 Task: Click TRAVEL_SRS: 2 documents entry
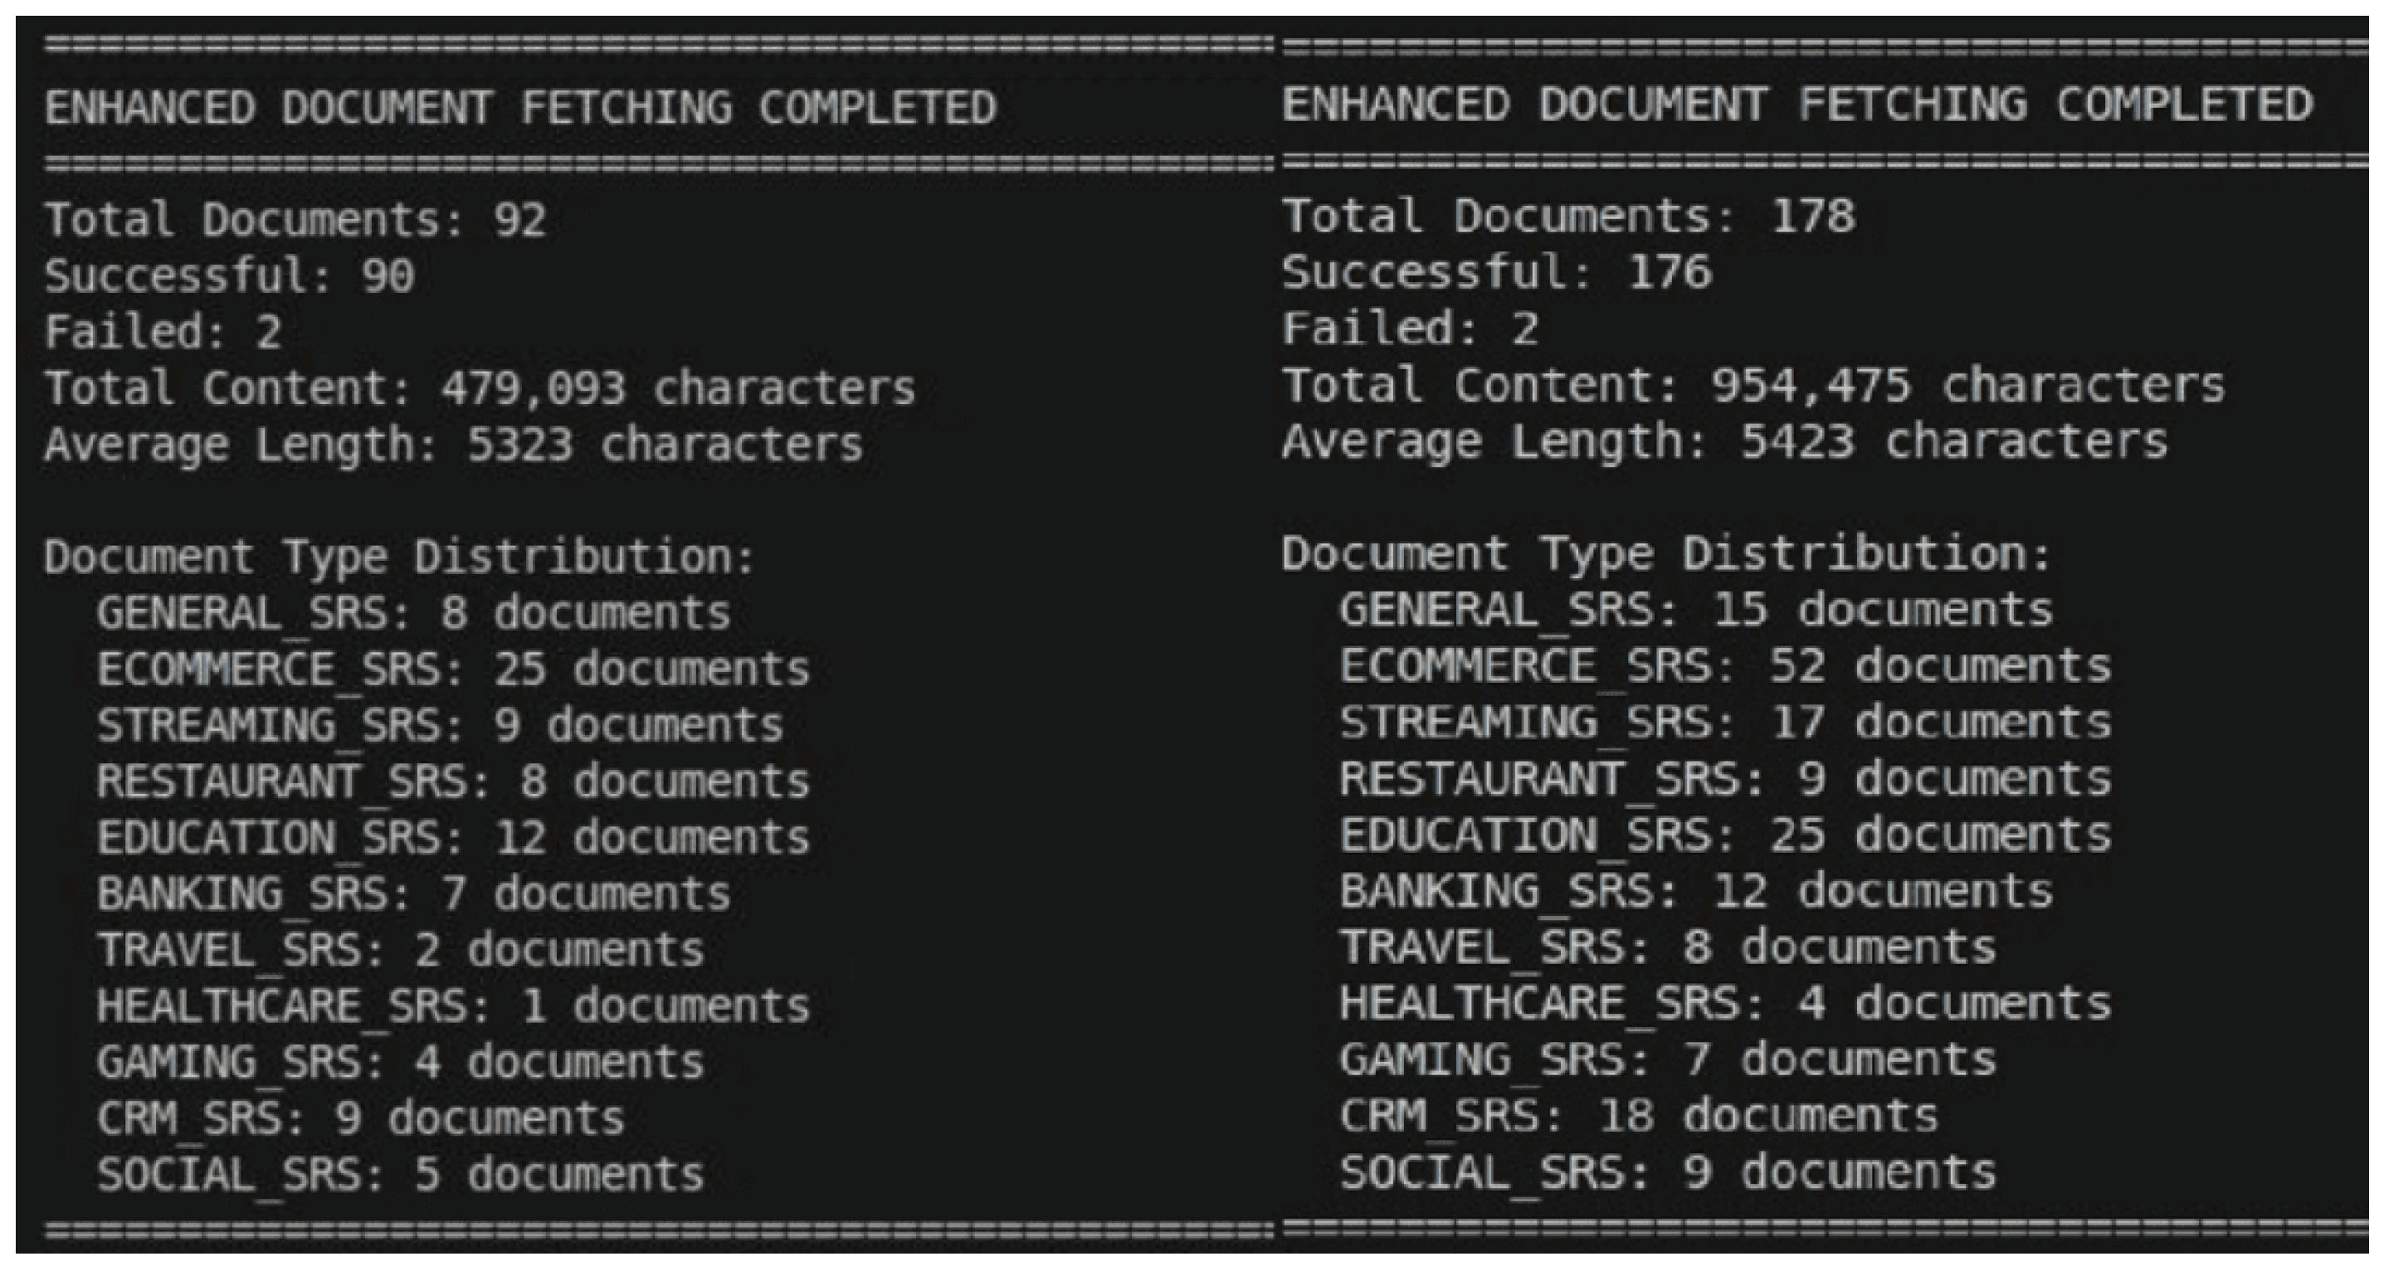[401, 950]
